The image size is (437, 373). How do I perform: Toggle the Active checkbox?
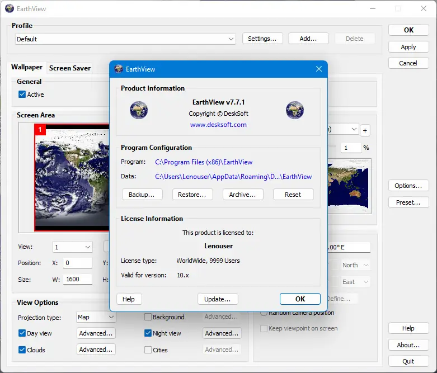point(22,95)
